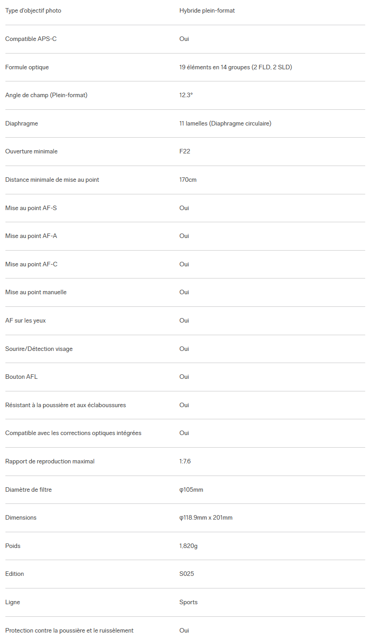Click the 'Ouverture minimale' label
The height and width of the screenshot is (642, 376).
(x=31, y=151)
